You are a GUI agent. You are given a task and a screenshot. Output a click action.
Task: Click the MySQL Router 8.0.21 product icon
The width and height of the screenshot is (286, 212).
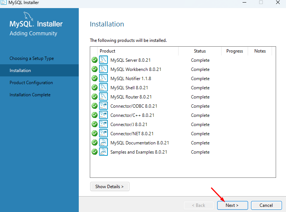click(x=103, y=97)
